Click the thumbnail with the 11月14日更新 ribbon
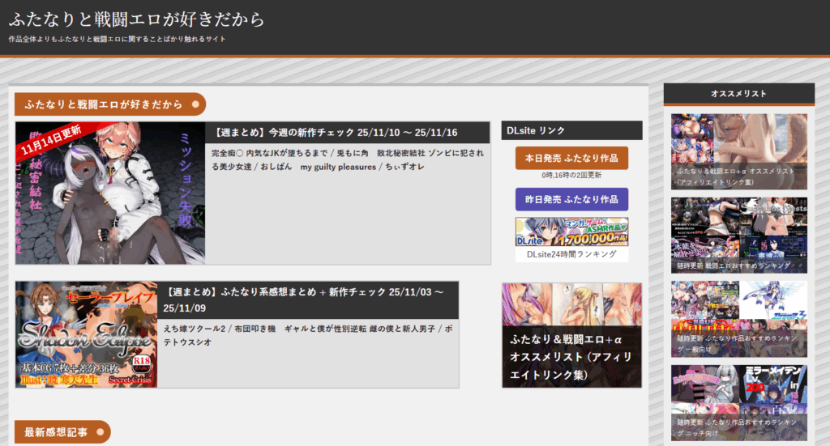The image size is (830, 446). [110, 193]
